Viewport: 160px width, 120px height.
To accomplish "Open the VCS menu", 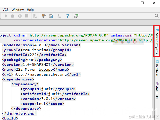I will point(5,10).
